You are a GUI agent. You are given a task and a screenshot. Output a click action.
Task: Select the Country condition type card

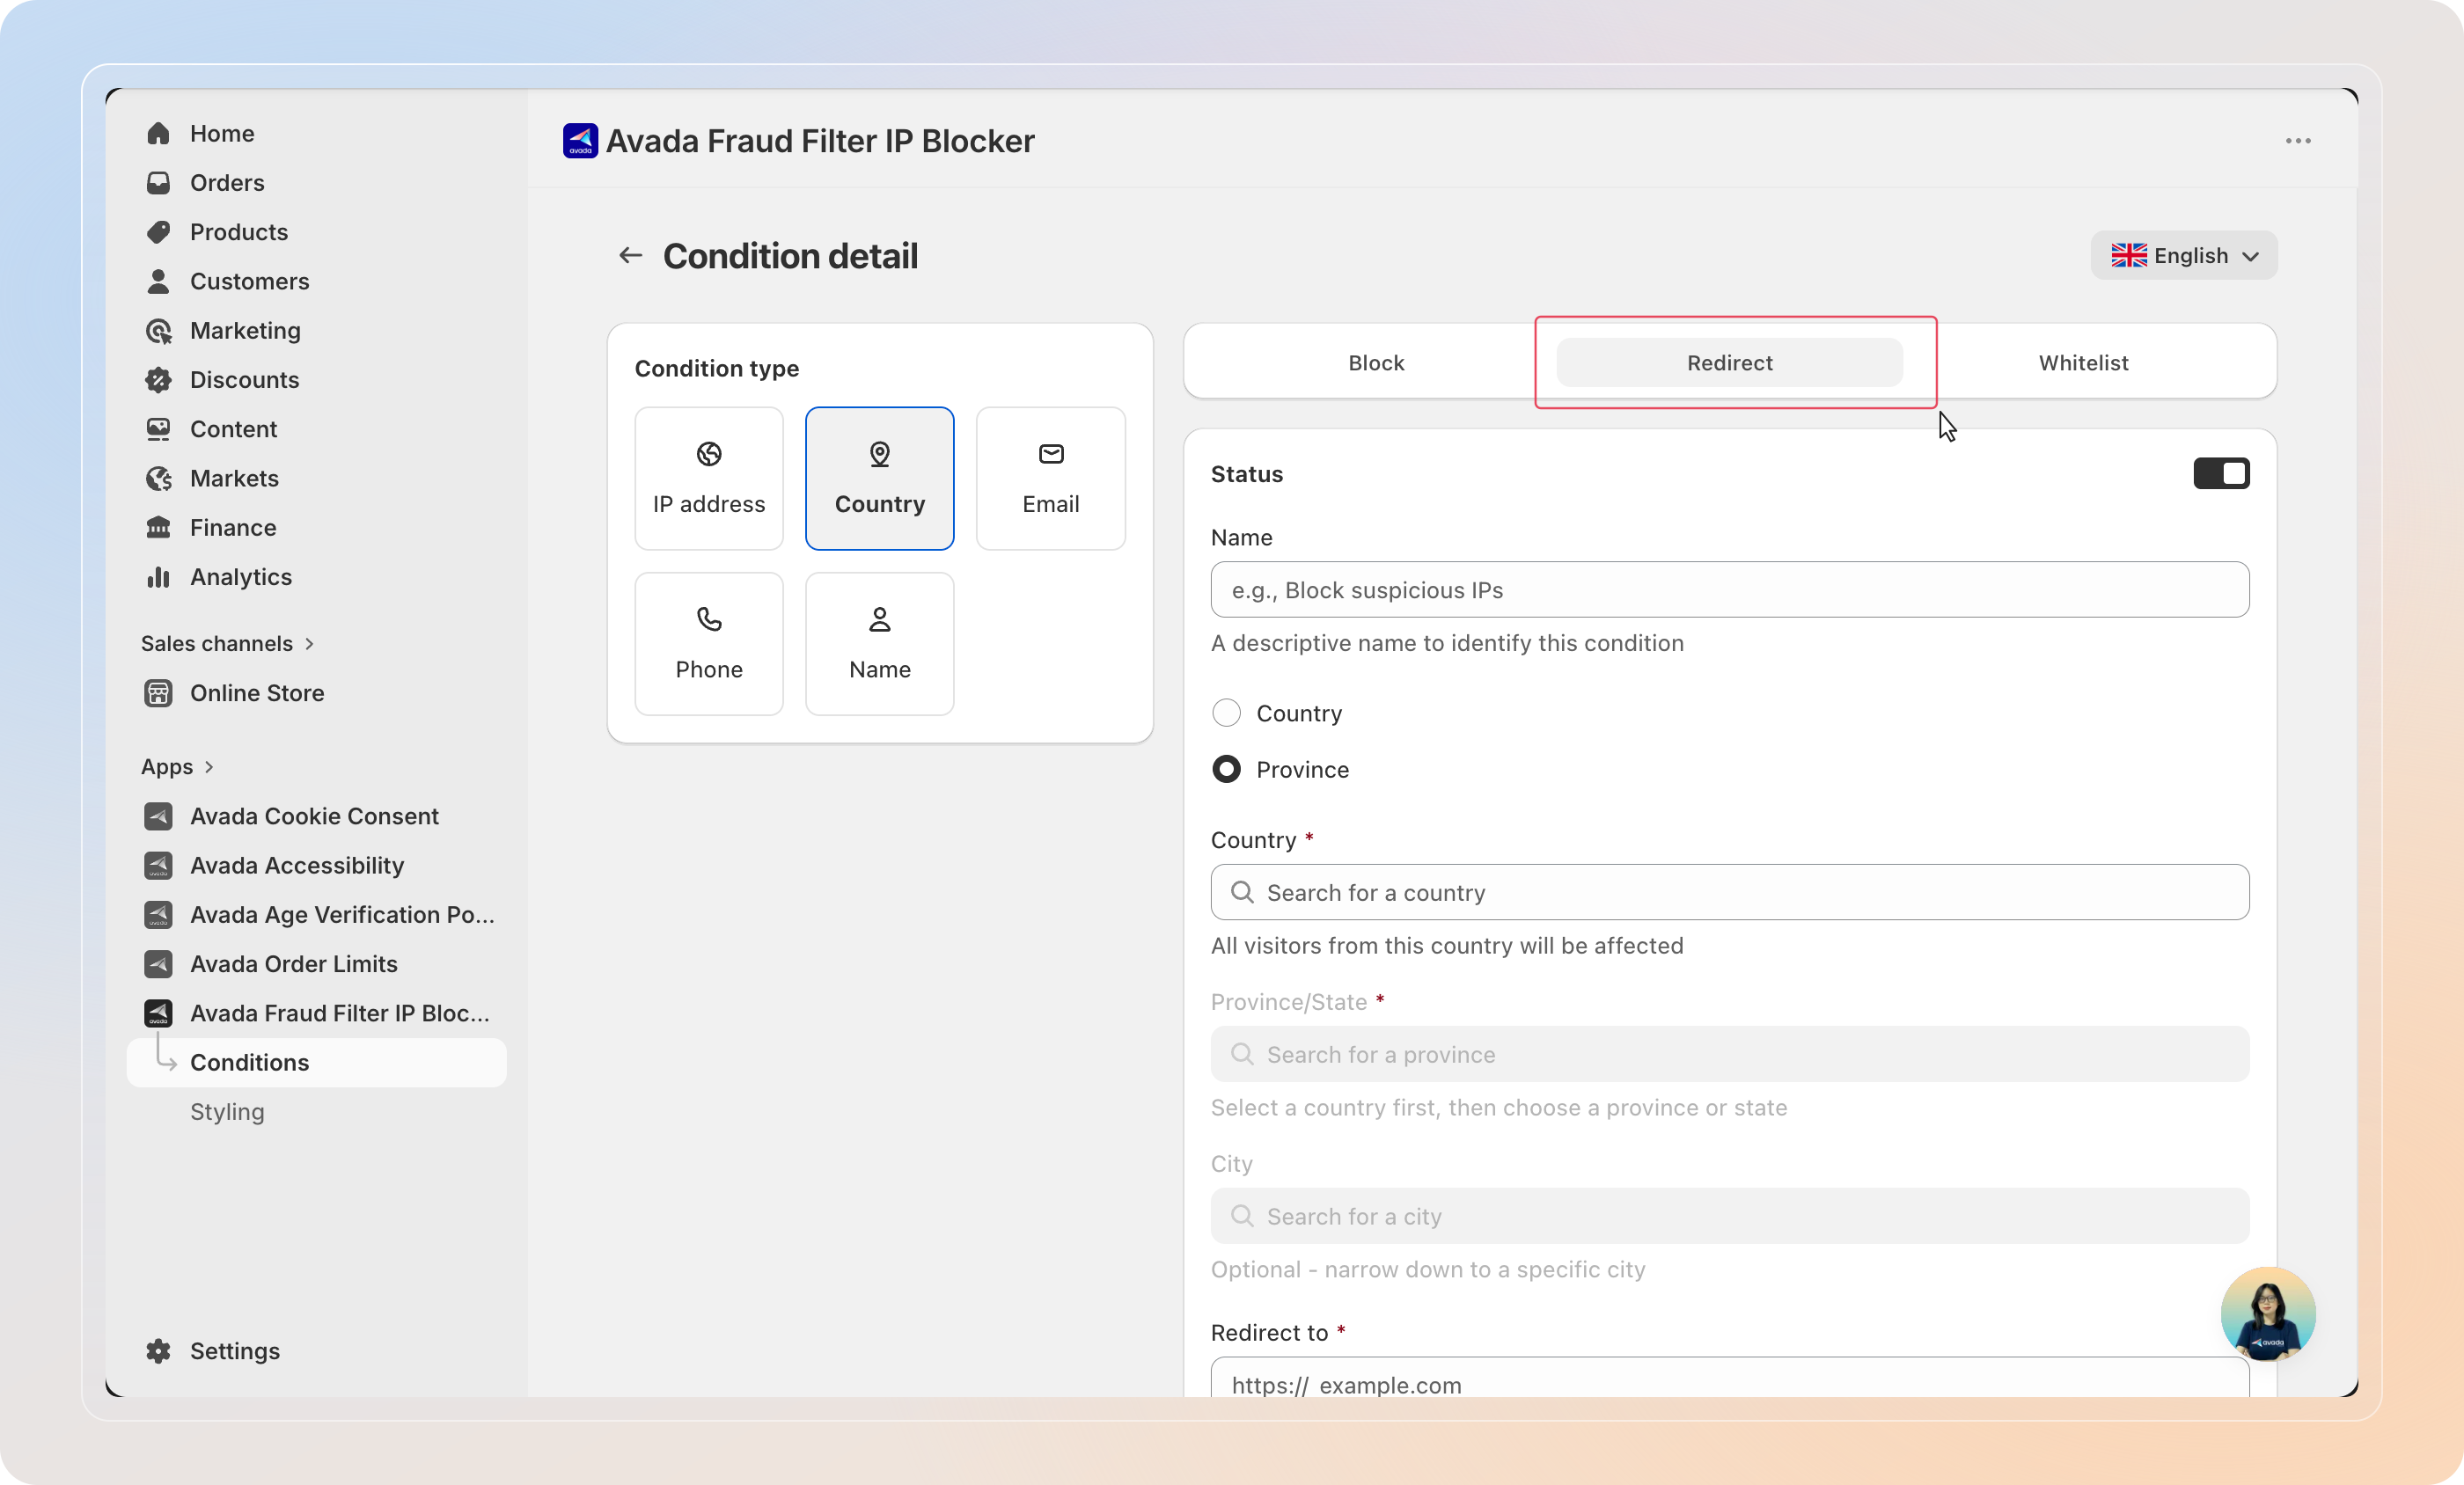click(x=880, y=478)
